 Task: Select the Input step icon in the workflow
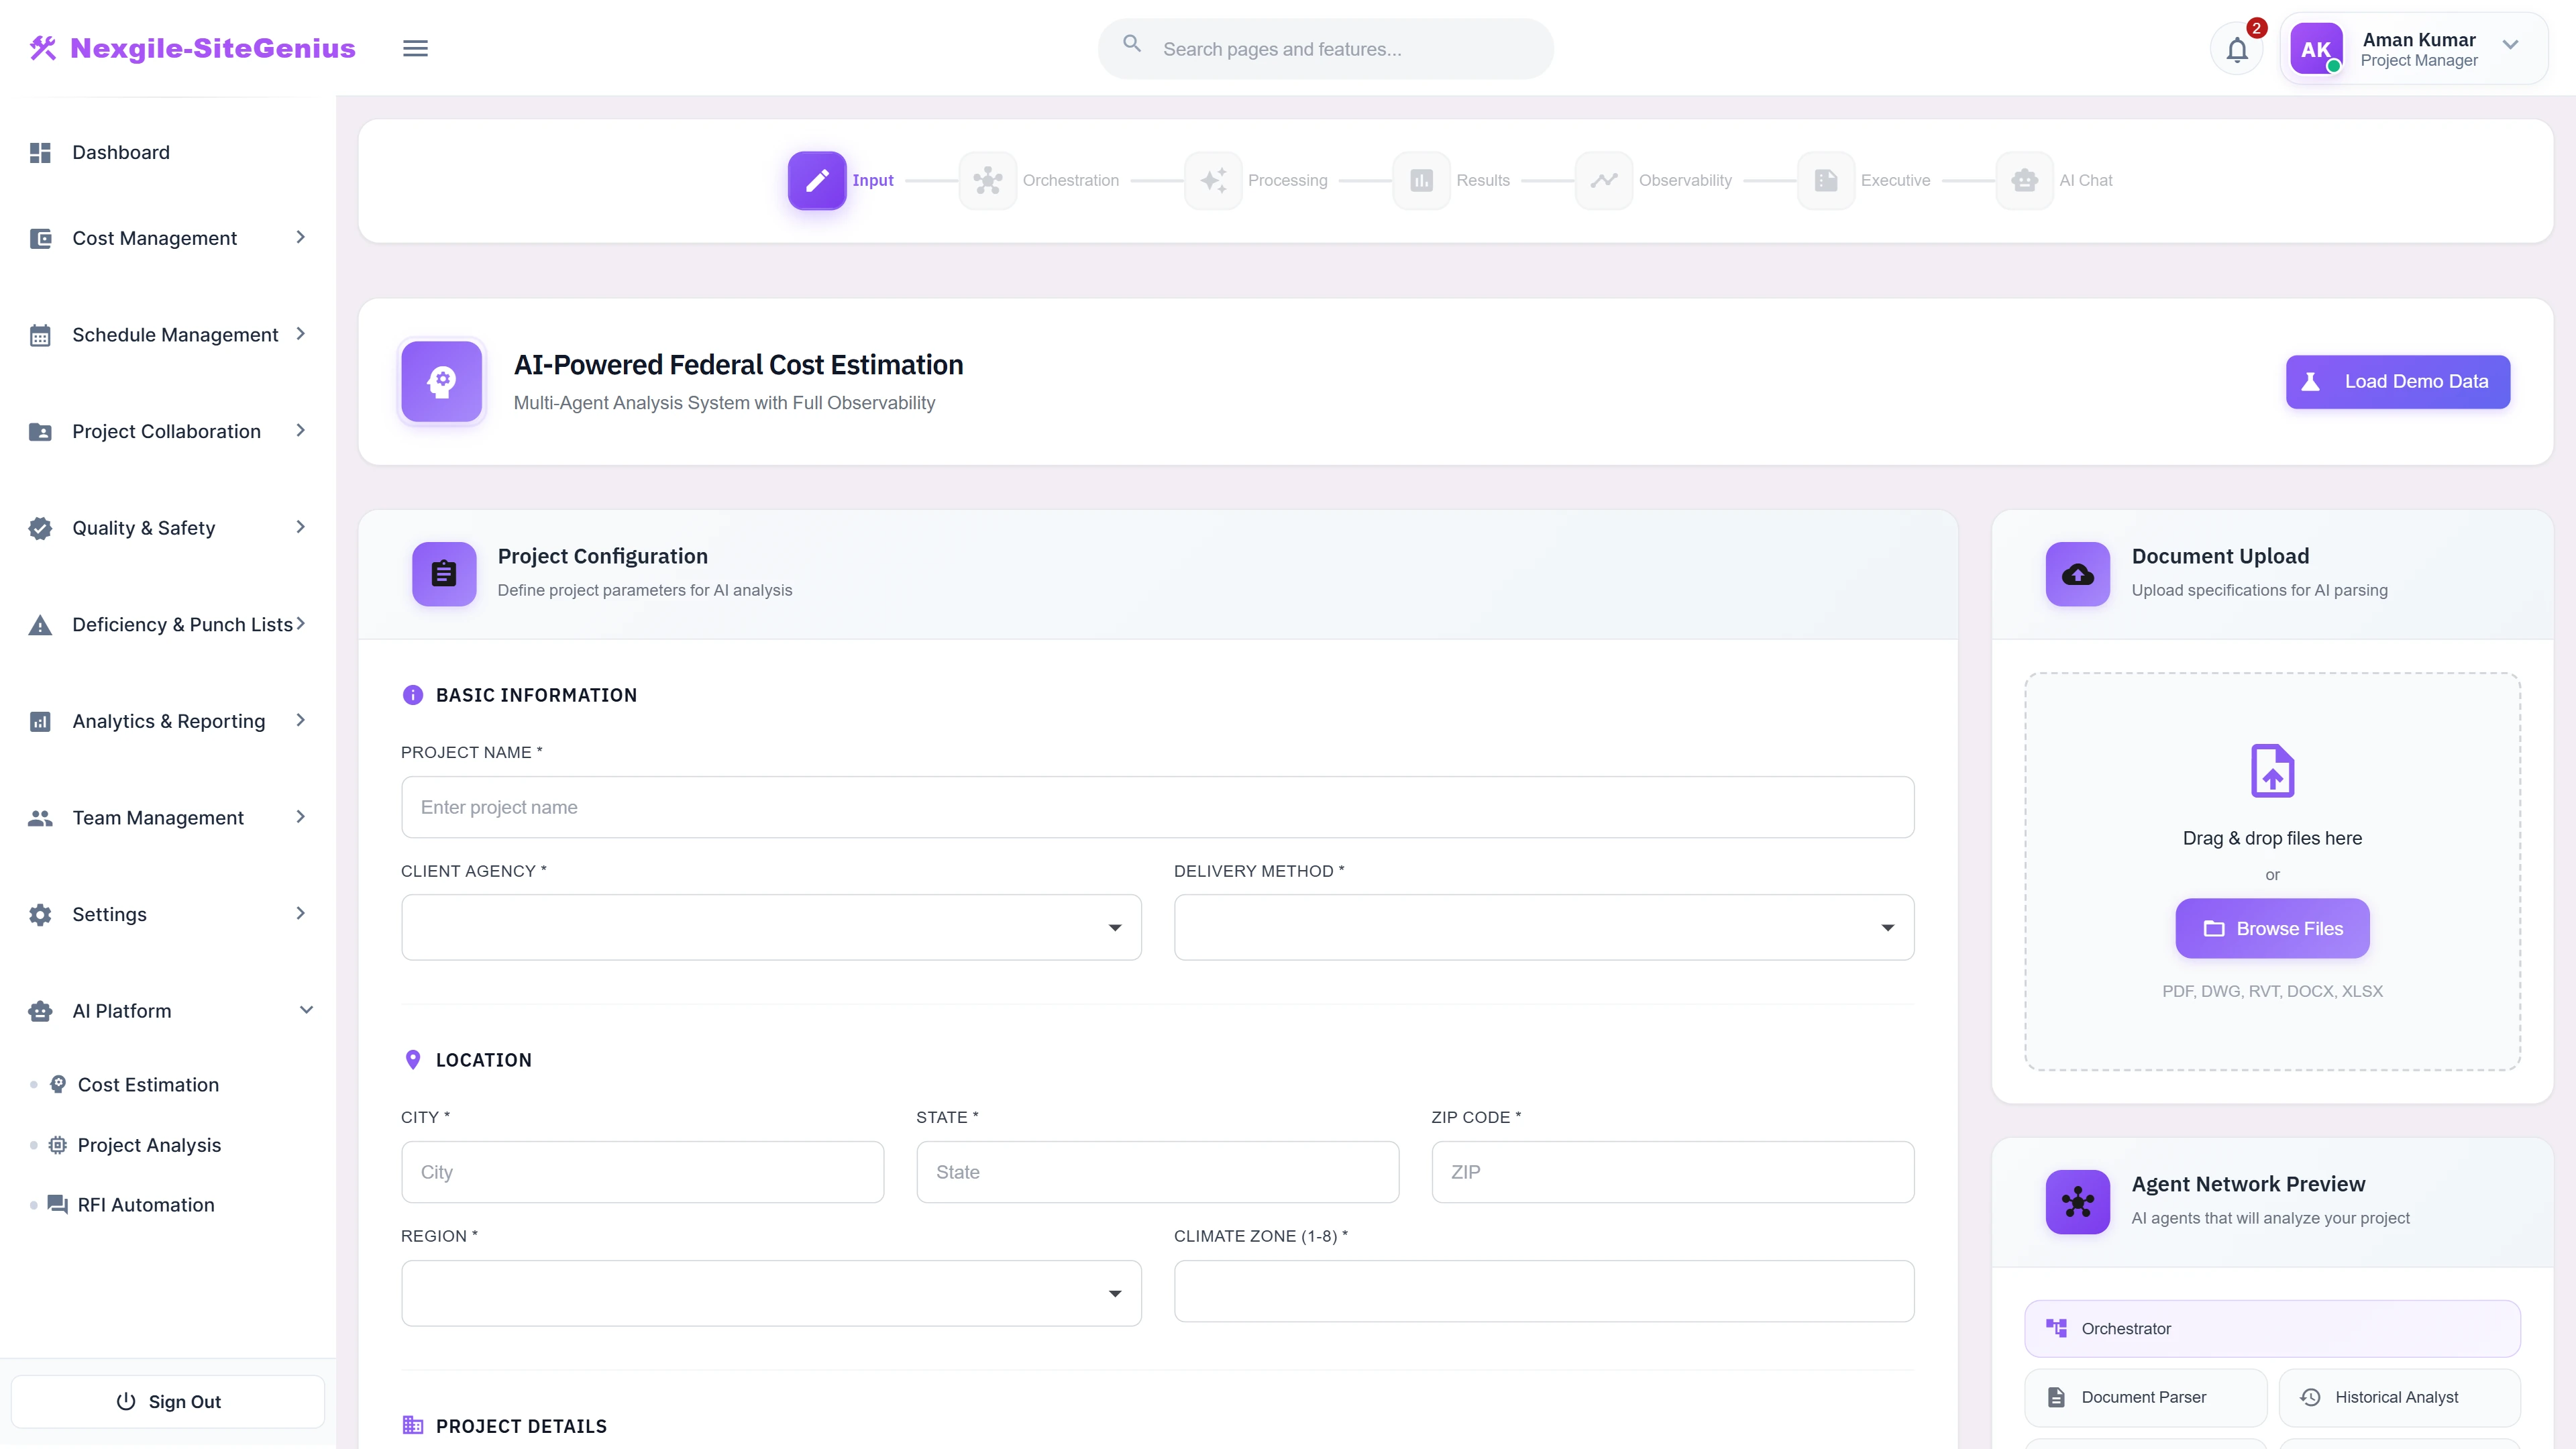816,180
